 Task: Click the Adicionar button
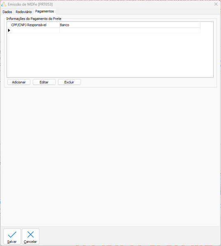click(19, 82)
